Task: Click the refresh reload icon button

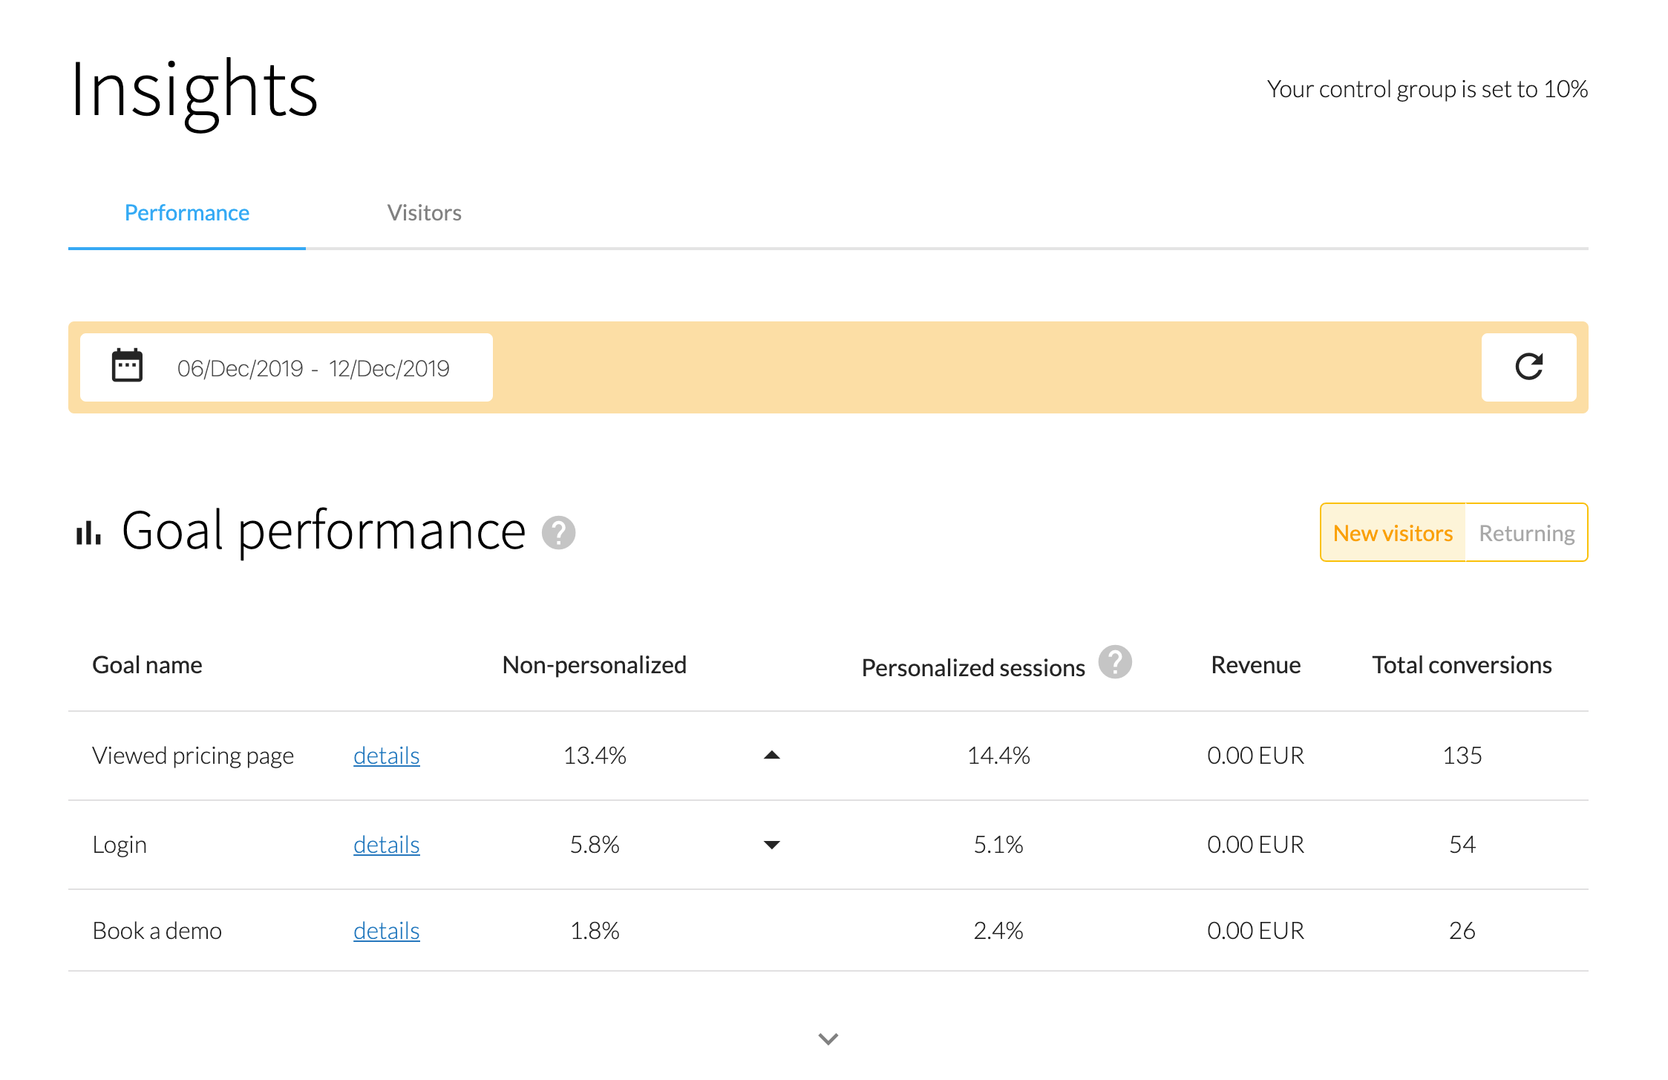Action: pos(1528,367)
